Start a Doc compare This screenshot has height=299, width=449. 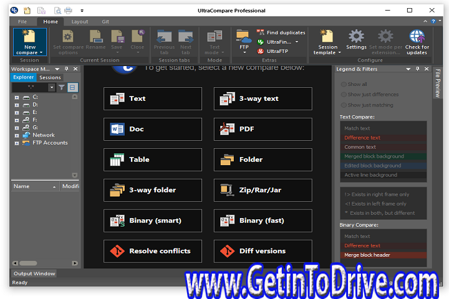[153, 129]
